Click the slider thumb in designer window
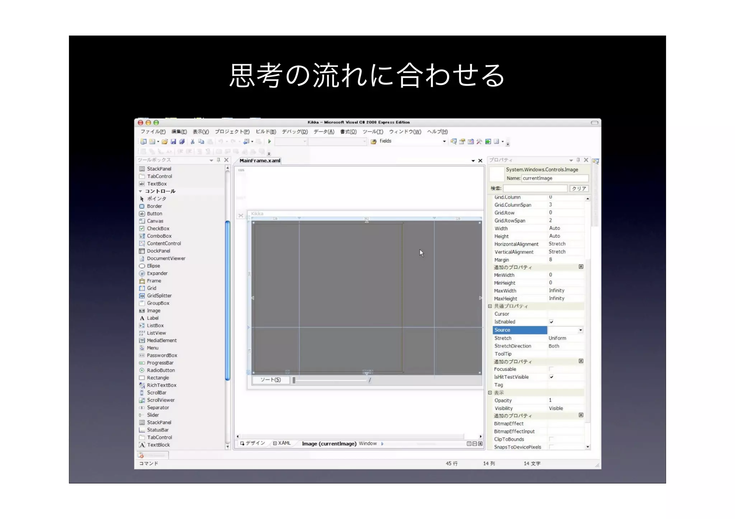 click(x=294, y=380)
